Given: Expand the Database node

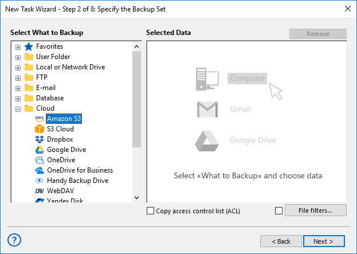Looking at the screenshot, I should click(18, 99).
